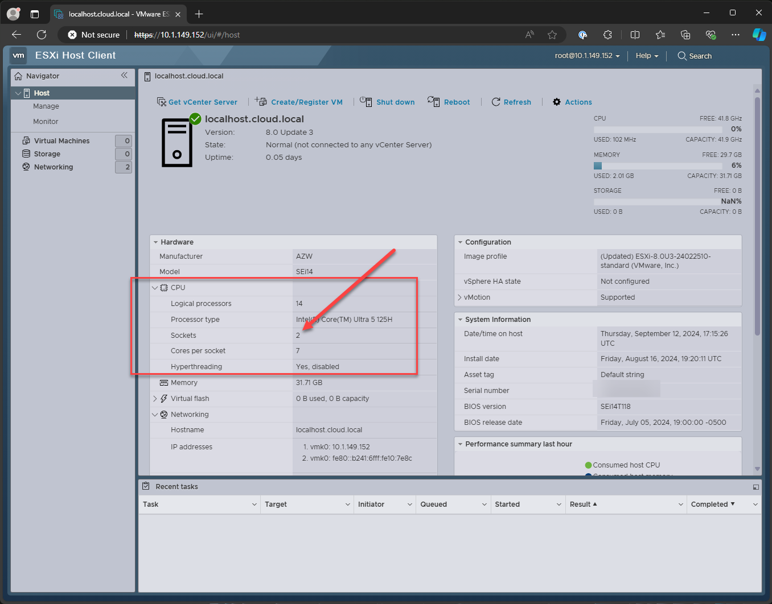Select Monitor under Host
This screenshot has height=604, width=772.
[x=46, y=122]
